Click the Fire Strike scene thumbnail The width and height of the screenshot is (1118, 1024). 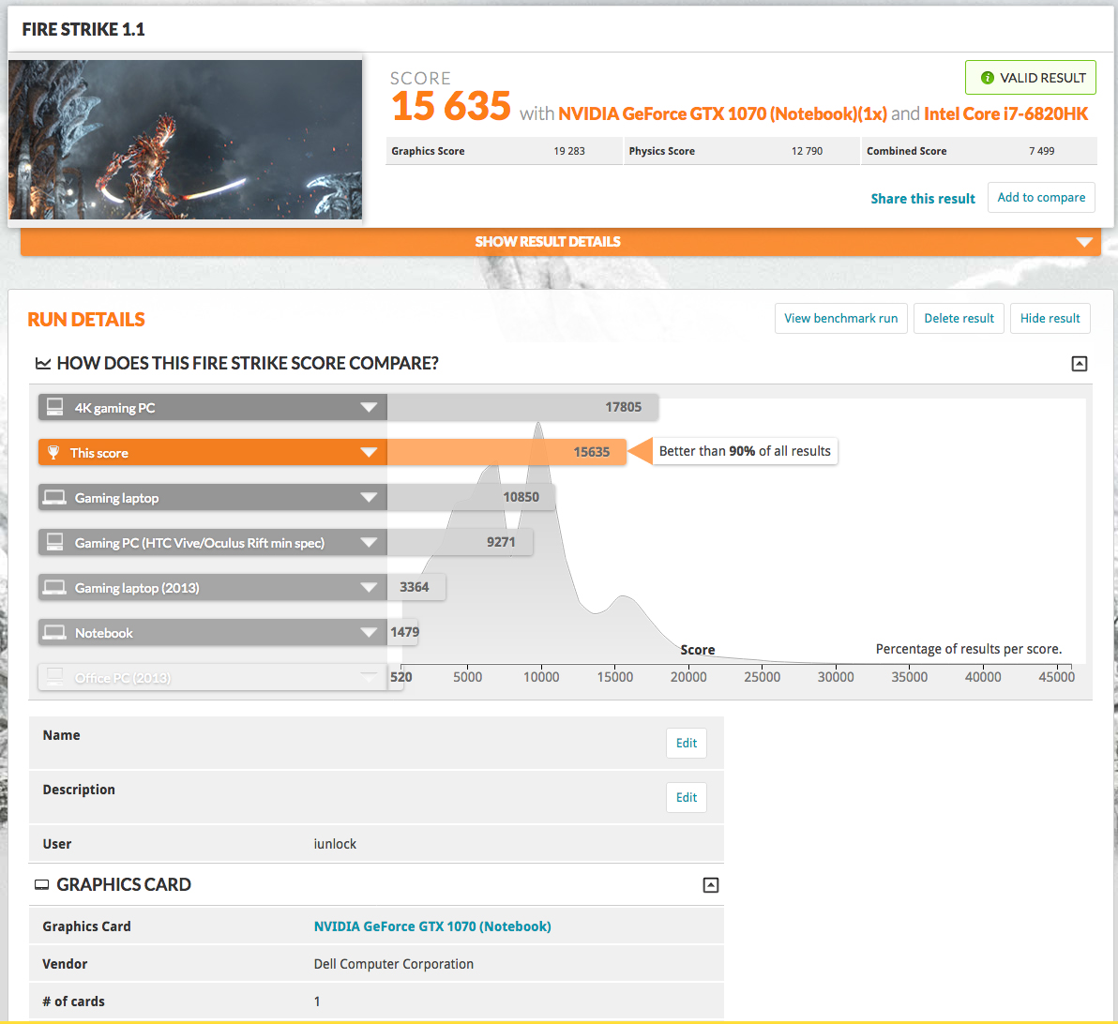pos(186,139)
